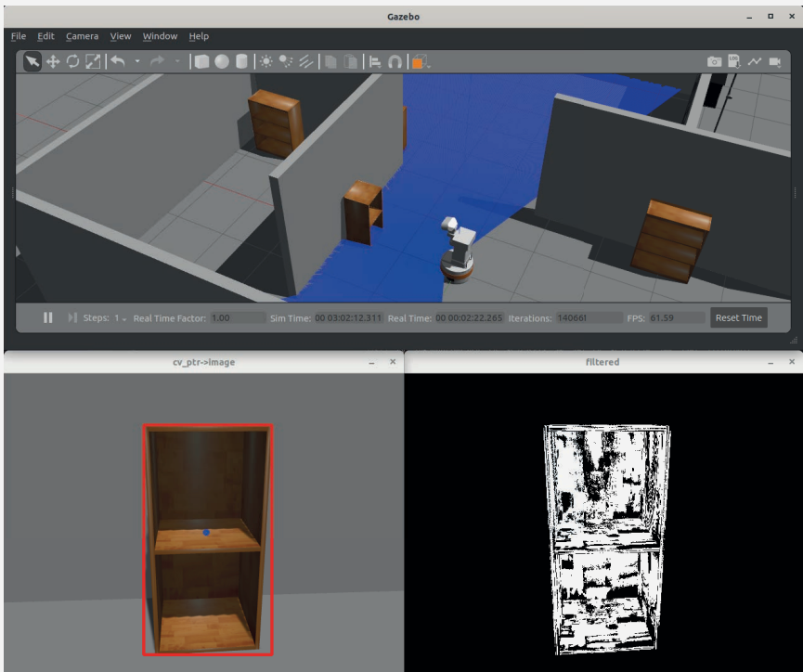
Task: Choose the scale mode tool
Action: 93,61
